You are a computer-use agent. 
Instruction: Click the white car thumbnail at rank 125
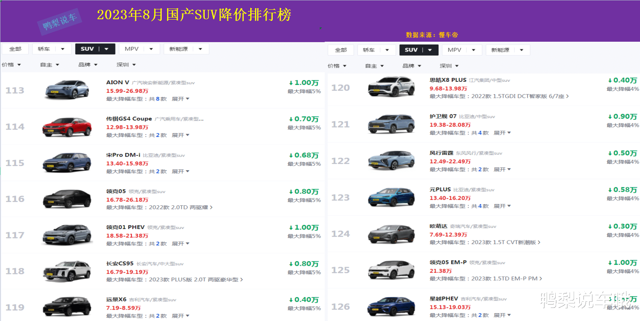pos(392,270)
